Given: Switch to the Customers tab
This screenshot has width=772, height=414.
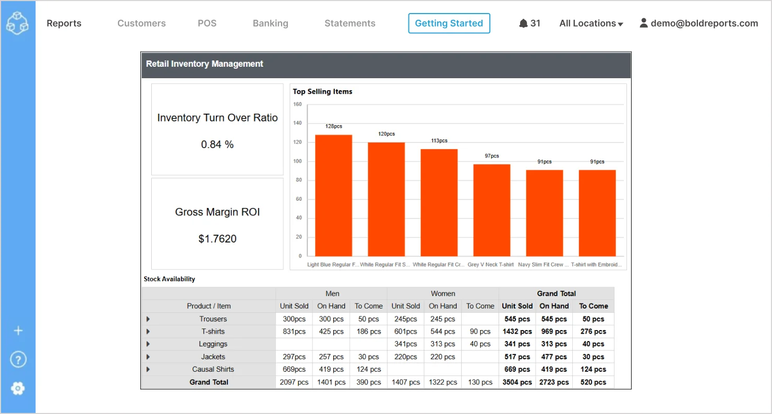Looking at the screenshot, I should [x=141, y=23].
